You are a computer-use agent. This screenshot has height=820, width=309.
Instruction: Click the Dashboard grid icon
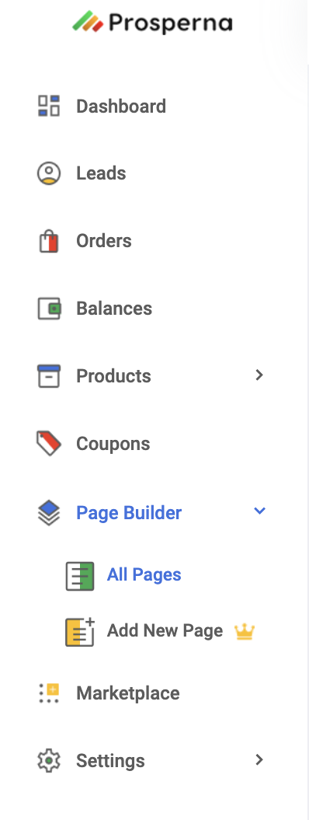pyautogui.click(x=49, y=106)
